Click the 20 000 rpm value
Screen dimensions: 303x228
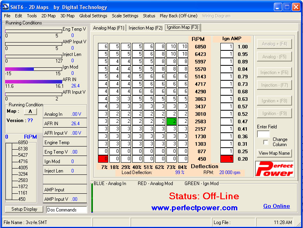[229, 172]
